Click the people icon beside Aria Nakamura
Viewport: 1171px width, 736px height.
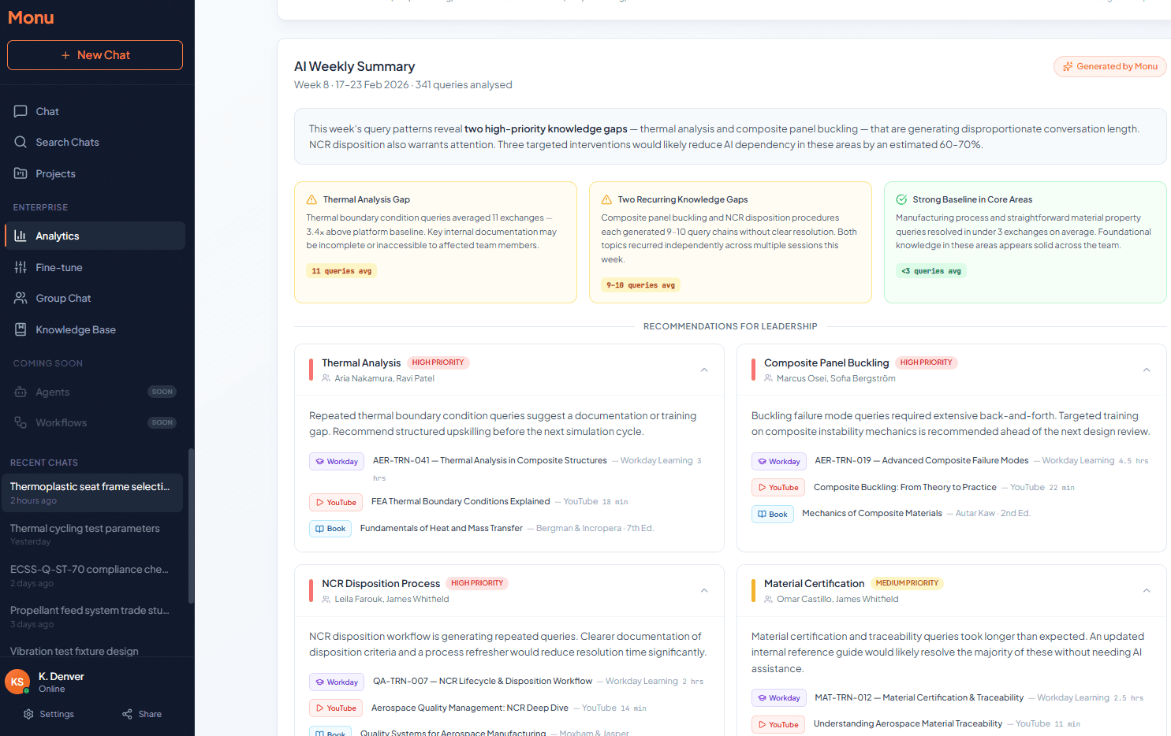coord(326,378)
